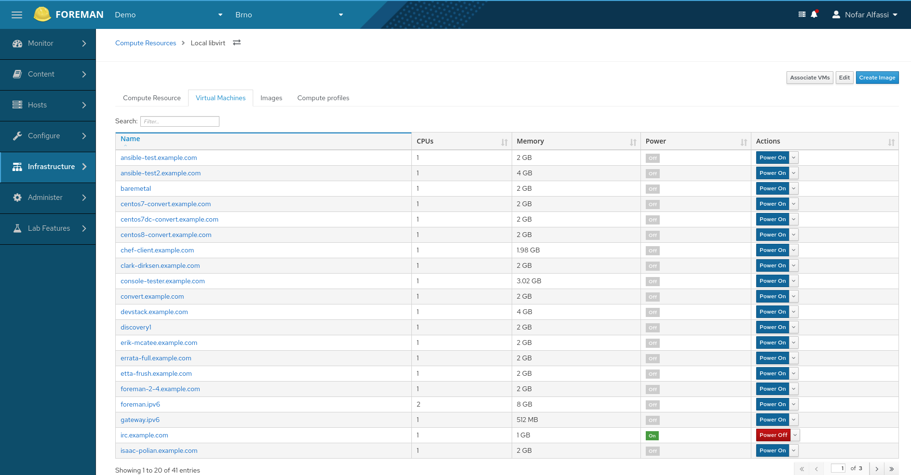Click the Edit button
Screen dimensions: 911x475
point(844,78)
